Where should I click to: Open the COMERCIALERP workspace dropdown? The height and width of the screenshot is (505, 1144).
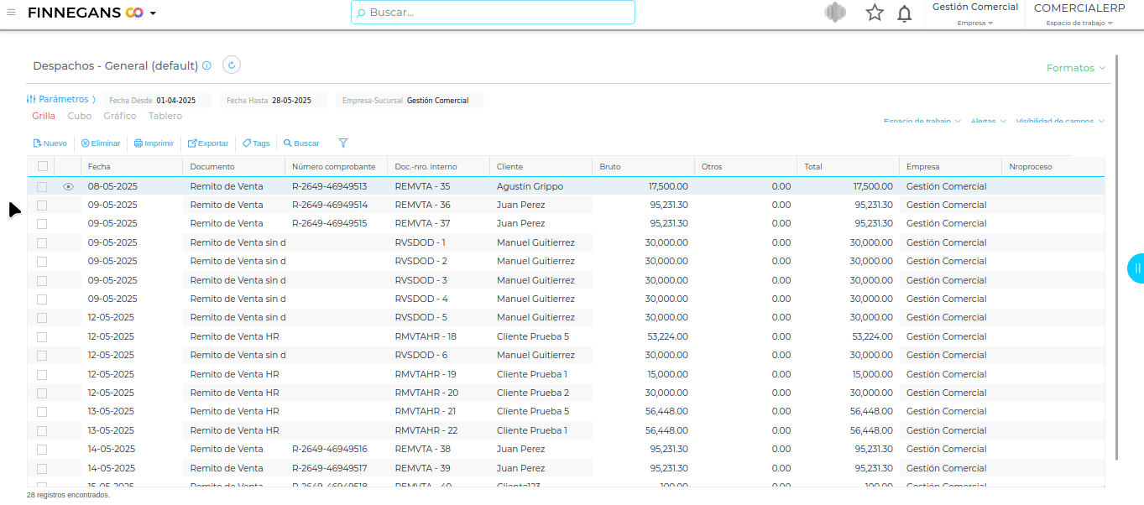tap(1079, 14)
